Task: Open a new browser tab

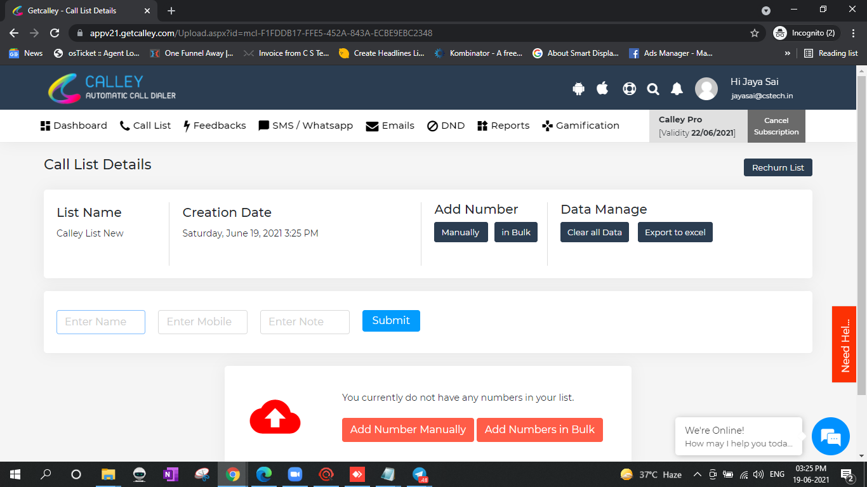Action: click(171, 11)
